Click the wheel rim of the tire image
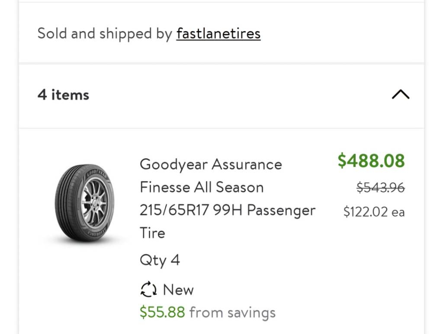Screen dimensions: 443x334 (x=94, y=202)
